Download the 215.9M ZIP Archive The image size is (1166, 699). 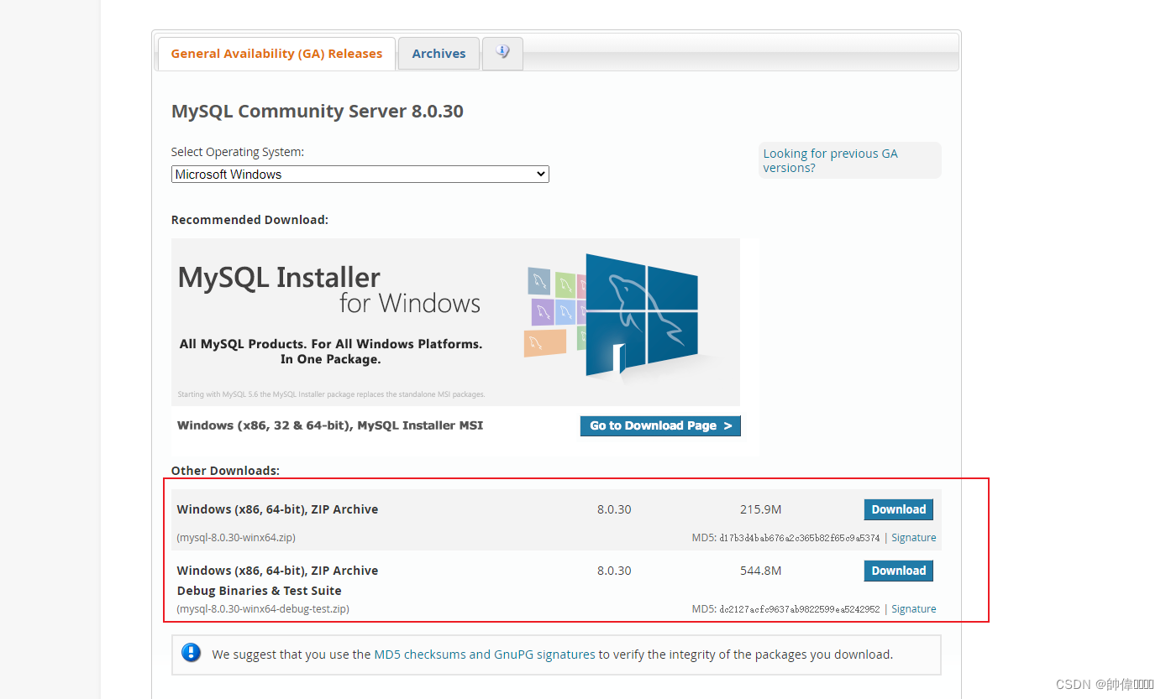coord(898,509)
